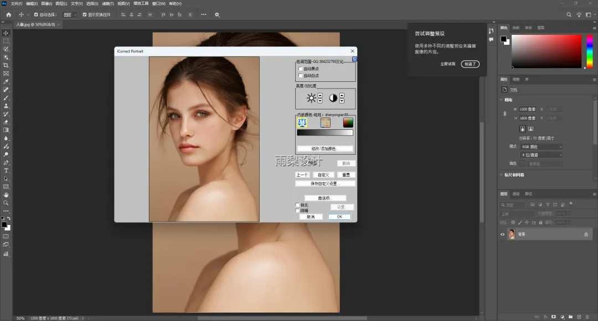This screenshot has width=598, height=321.
Task: Hide the 背景 layer with eye icon
Action: click(503, 234)
